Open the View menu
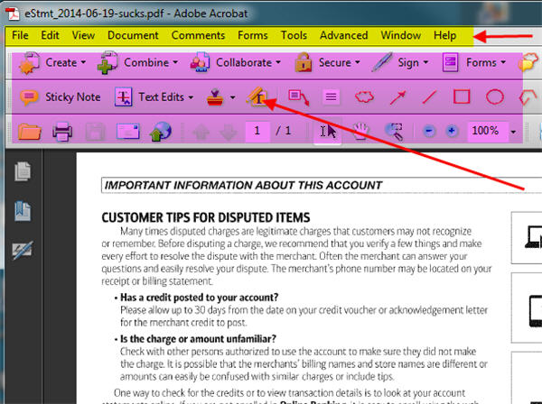 click(83, 35)
